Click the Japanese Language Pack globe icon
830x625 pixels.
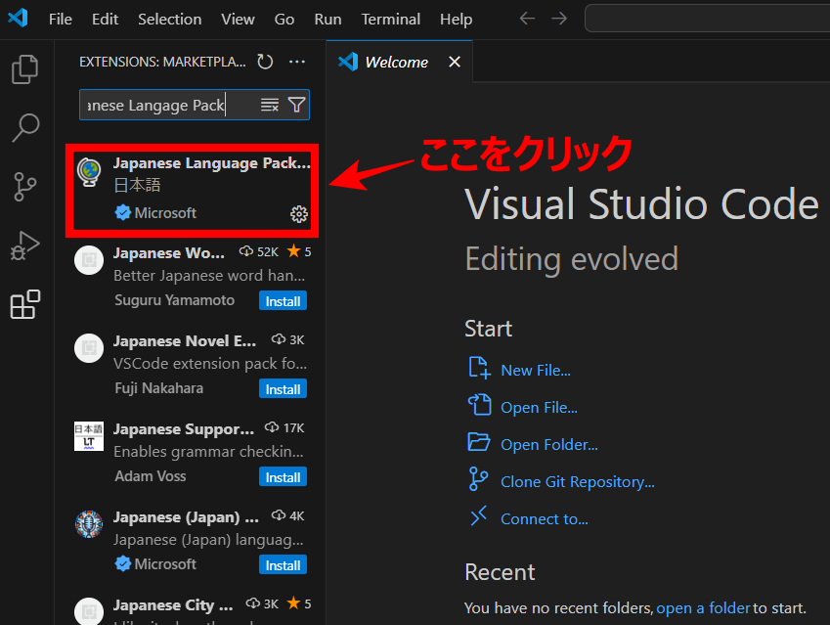(89, 171)
